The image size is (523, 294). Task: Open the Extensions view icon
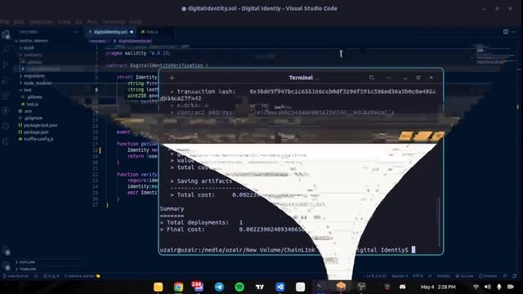6,96
